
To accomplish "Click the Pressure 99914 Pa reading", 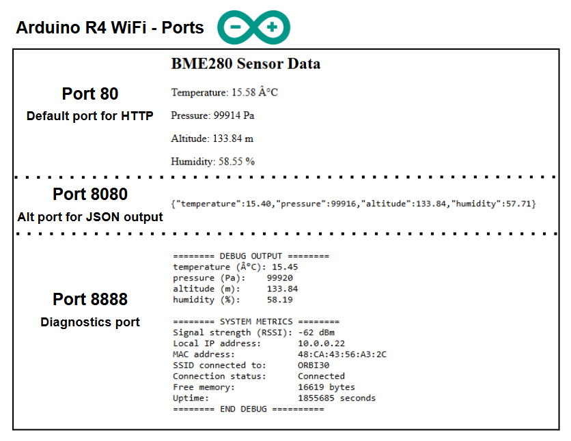I will (212, 115).
